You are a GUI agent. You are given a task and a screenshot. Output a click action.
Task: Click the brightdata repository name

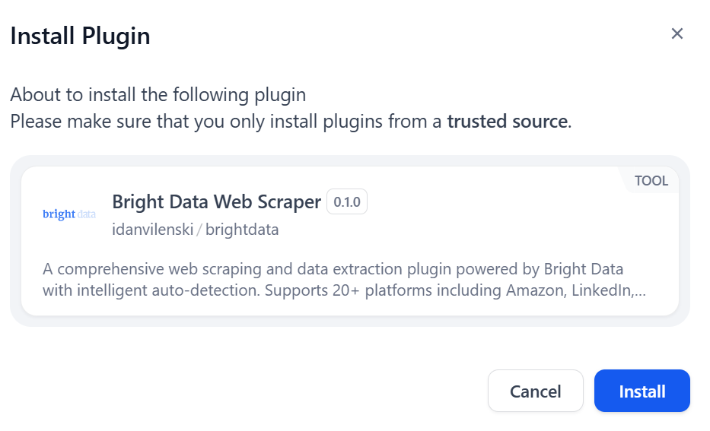(x=242, y=230)
